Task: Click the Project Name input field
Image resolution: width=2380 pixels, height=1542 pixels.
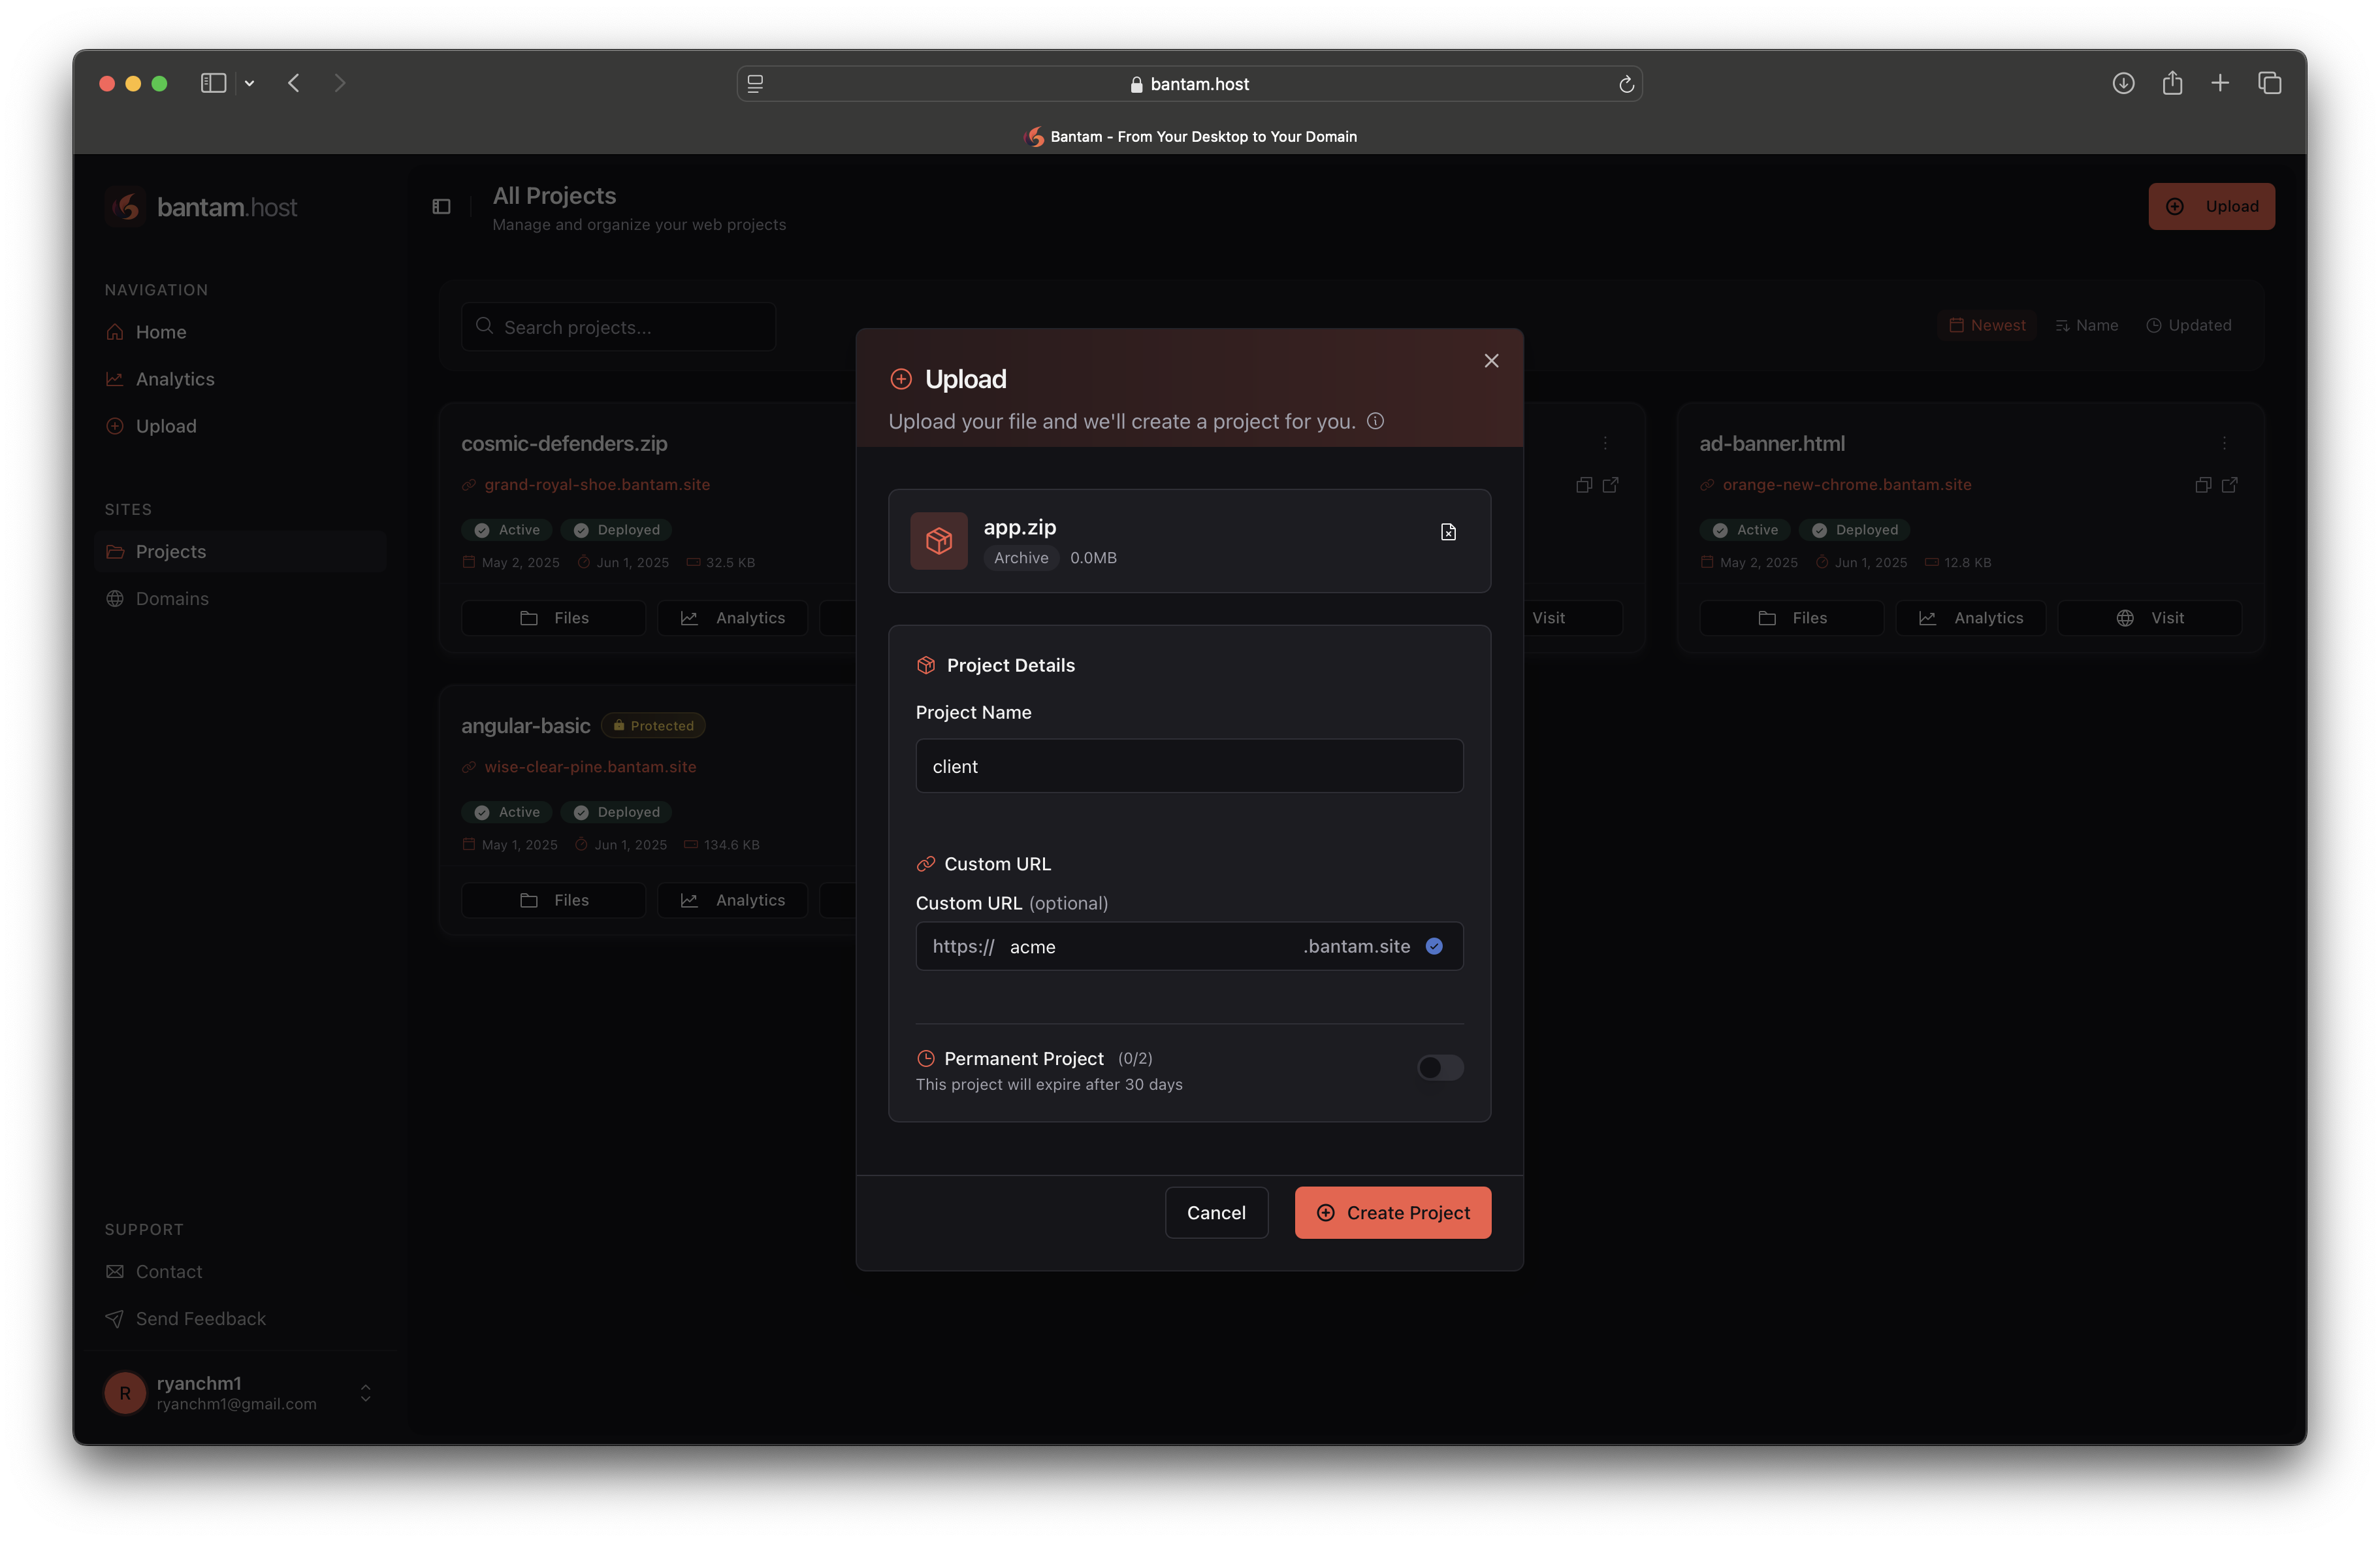Action: pos(1189,766)
